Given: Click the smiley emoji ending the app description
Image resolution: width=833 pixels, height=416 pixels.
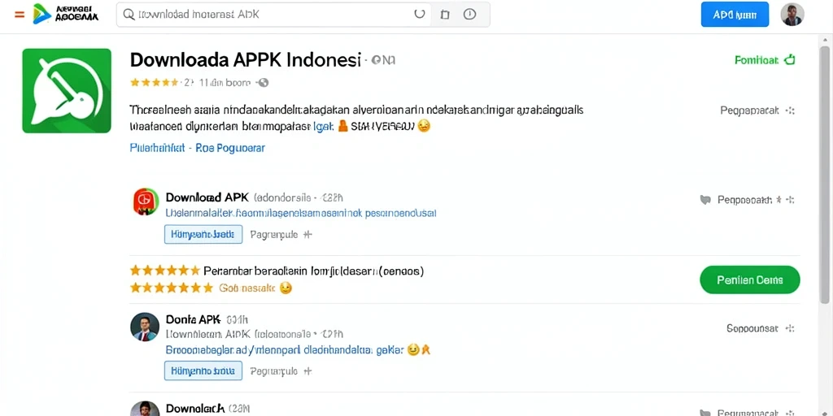Looking at the screenshot, I should [423, 126].
